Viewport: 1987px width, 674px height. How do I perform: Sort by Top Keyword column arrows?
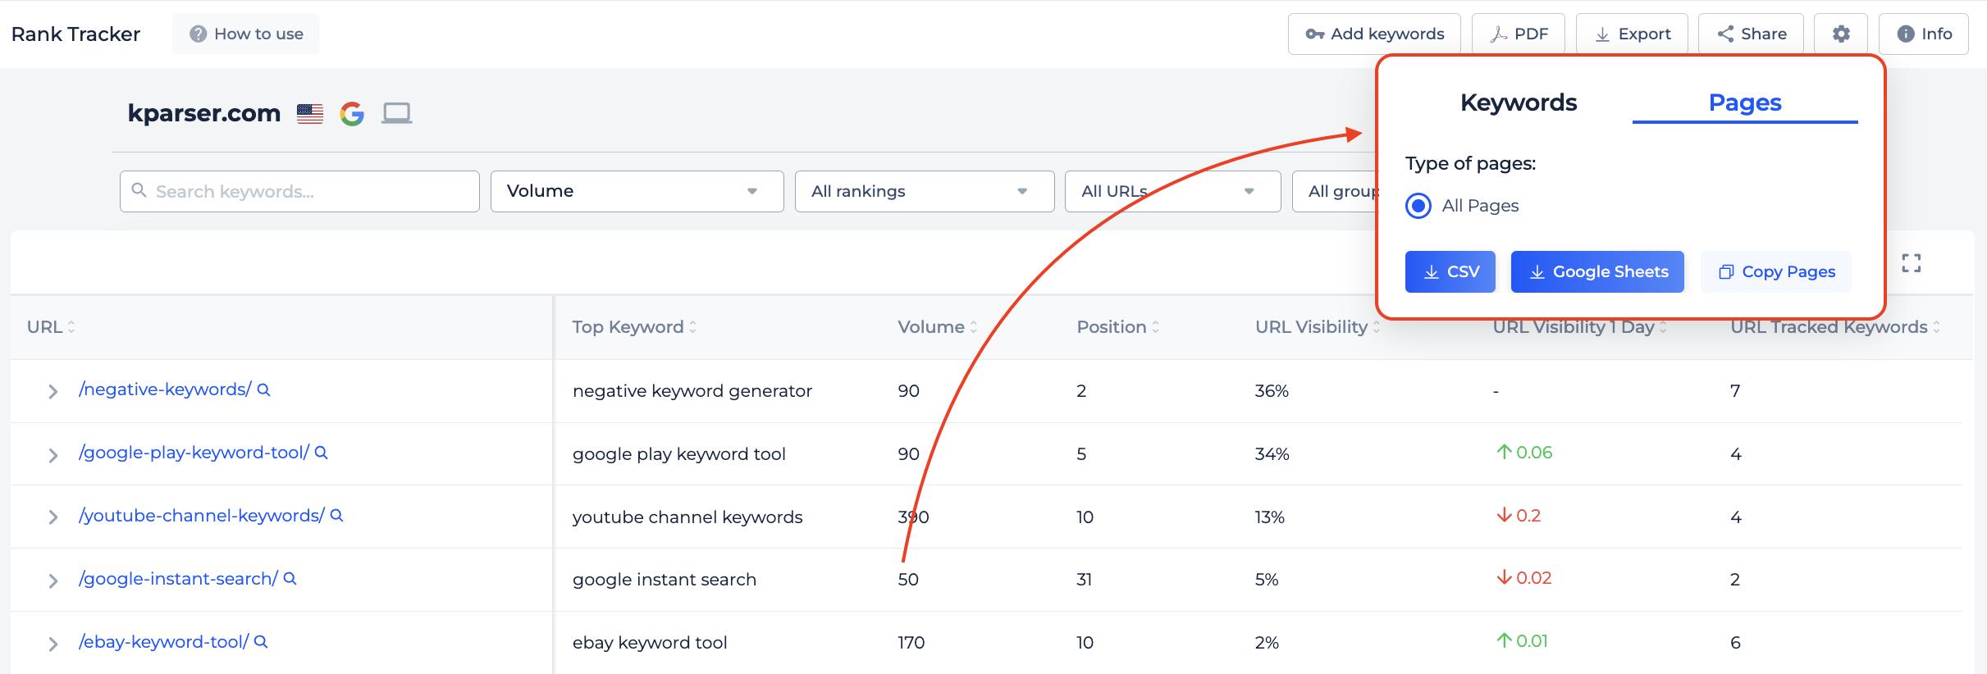click(692, 327)
